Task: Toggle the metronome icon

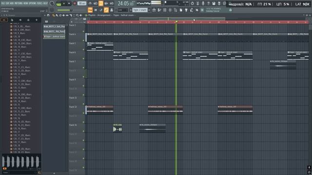Action: point(90,3)
